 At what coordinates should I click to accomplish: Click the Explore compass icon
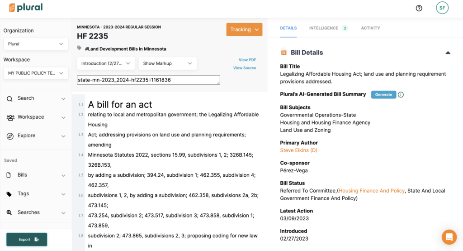pos(10,136)
